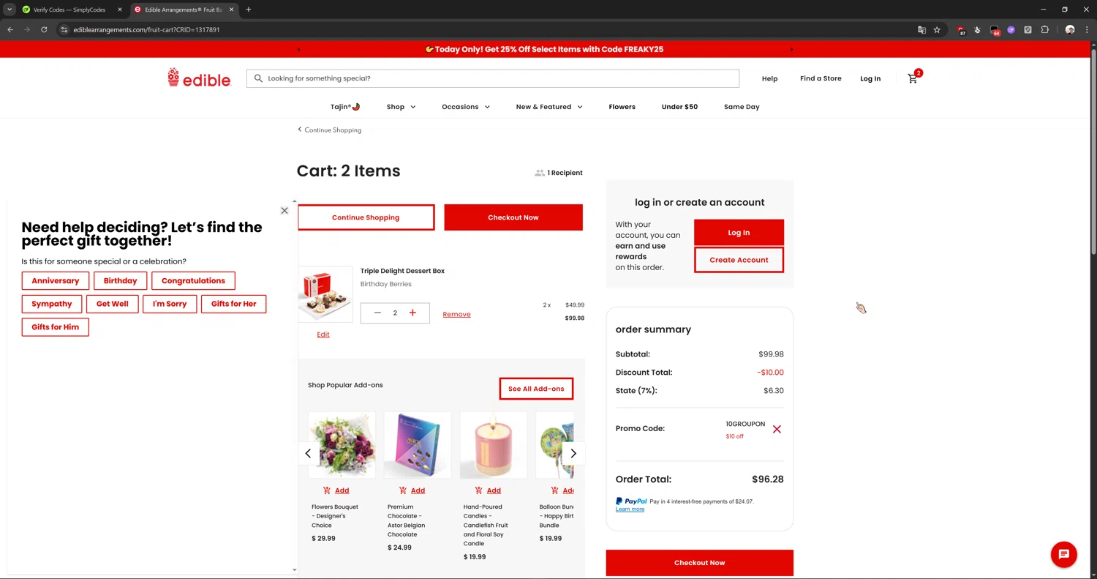The height and width of the screenshot is (579, 1097).
Task: Click the outlined Continue Shopping button
Action: (366, 217)
